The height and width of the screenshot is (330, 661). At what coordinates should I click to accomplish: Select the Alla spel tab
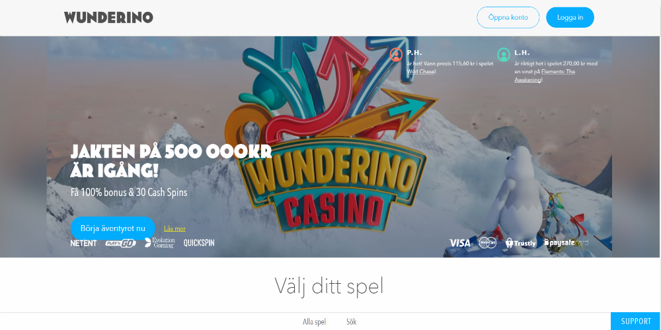(315, 321)
